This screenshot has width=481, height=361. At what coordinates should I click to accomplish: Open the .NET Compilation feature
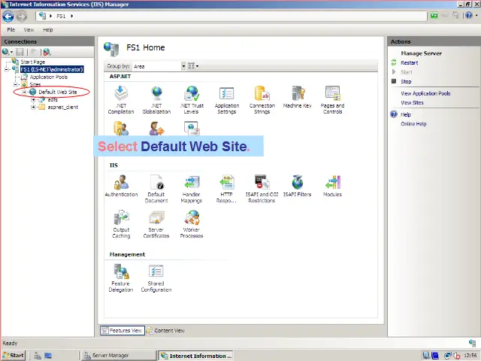point(121,100)
